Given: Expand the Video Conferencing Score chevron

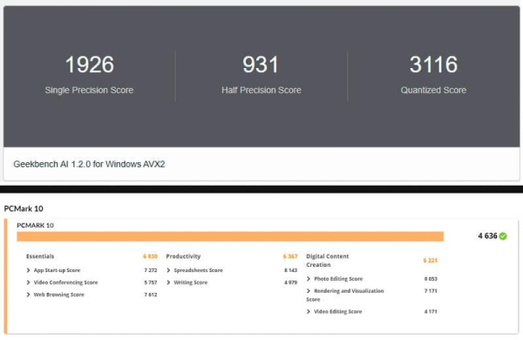Looking at the screenshot, I should coord(29,282).
